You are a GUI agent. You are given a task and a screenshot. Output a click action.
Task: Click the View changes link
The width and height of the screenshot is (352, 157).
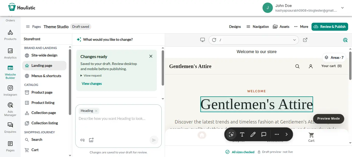click(x=92, y=84)
